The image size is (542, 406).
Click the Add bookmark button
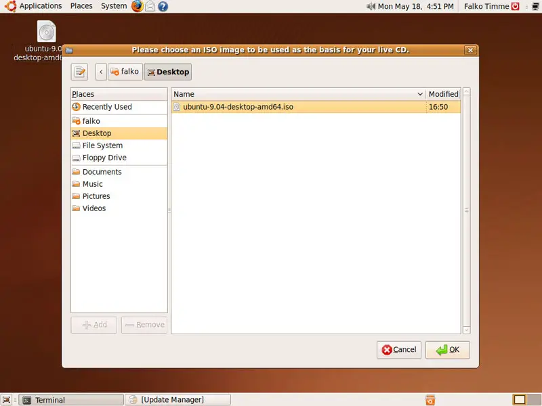[94, 325]
